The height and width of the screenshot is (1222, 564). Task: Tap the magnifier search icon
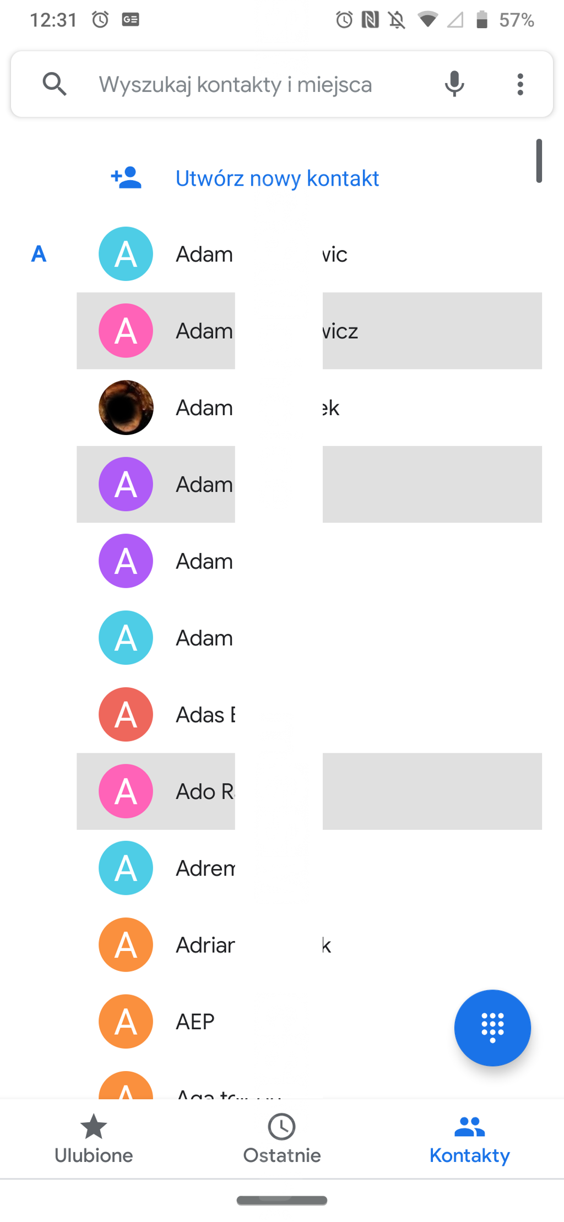point(55,84)
